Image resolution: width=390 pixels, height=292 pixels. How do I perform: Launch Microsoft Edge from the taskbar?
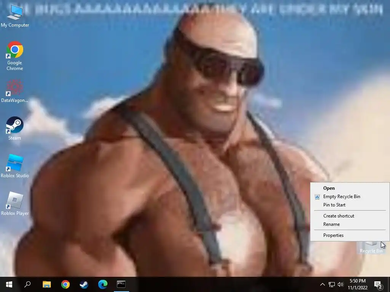tap(102, 284)
